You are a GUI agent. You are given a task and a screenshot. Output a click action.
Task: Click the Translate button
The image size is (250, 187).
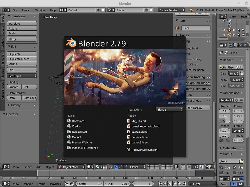click(22, 24)
